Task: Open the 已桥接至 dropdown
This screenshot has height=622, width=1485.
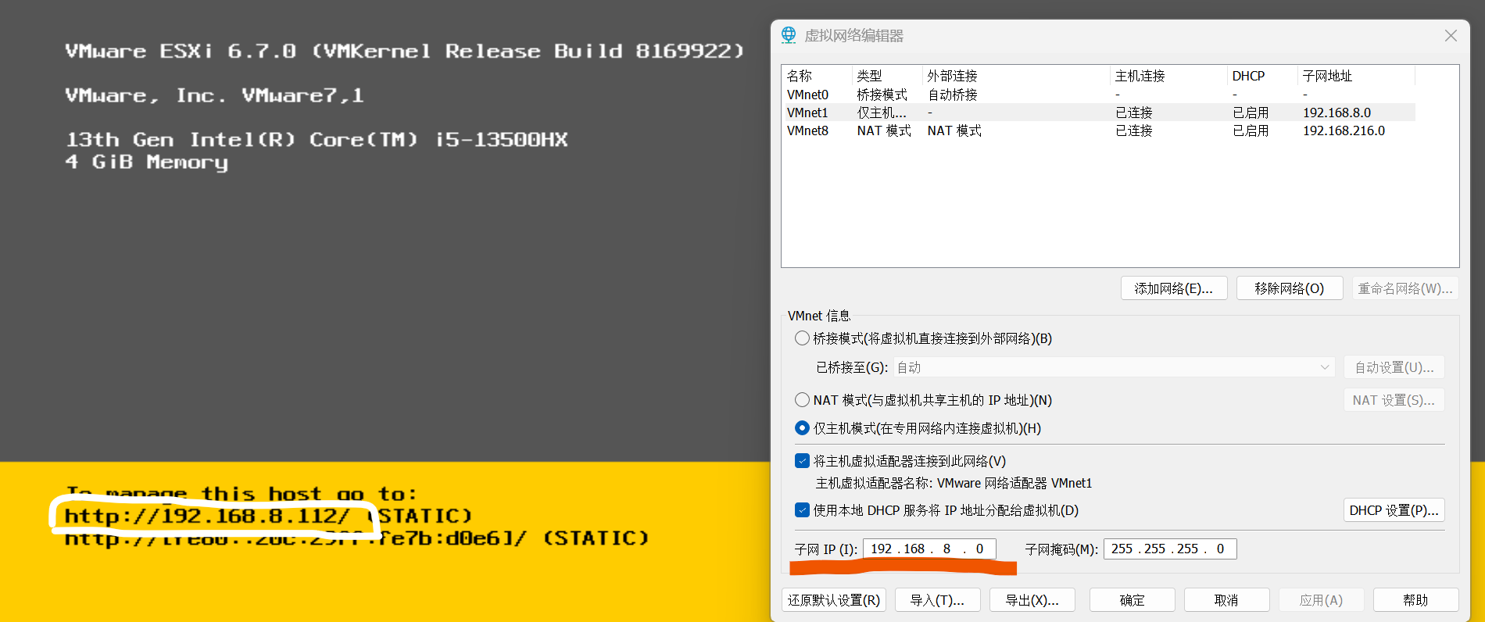Action: click(x=1114, y=367)
